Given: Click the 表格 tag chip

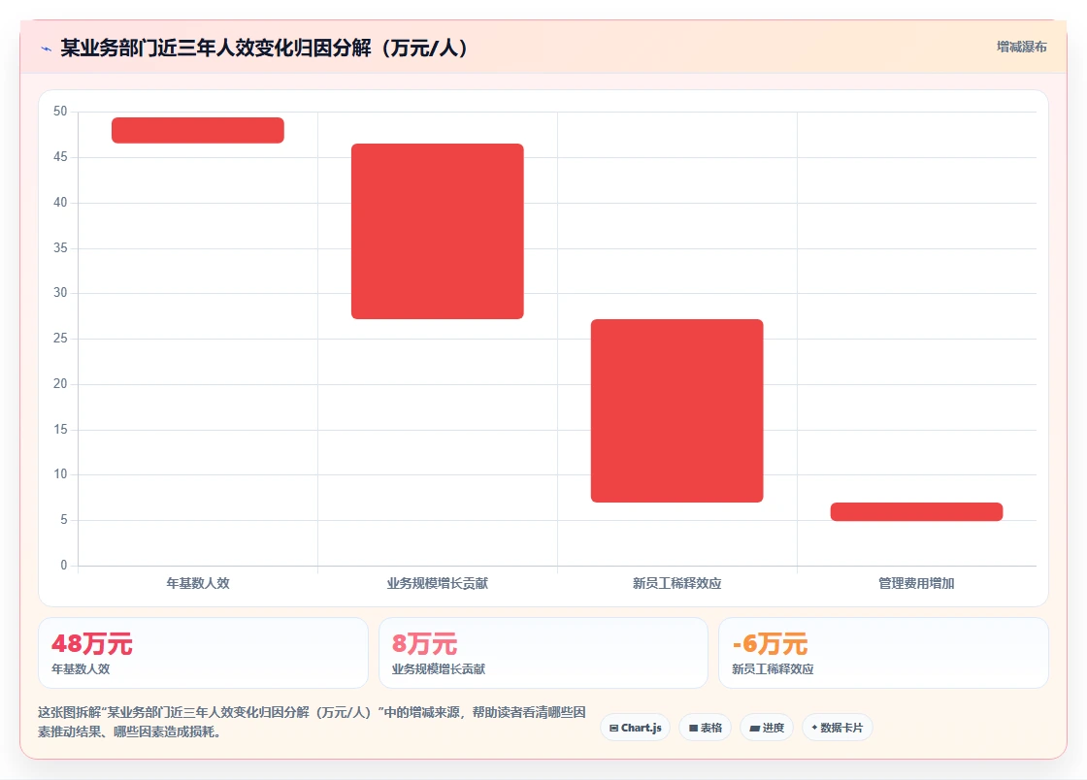Looking at the screenshot, I should (x=705, y=728).
